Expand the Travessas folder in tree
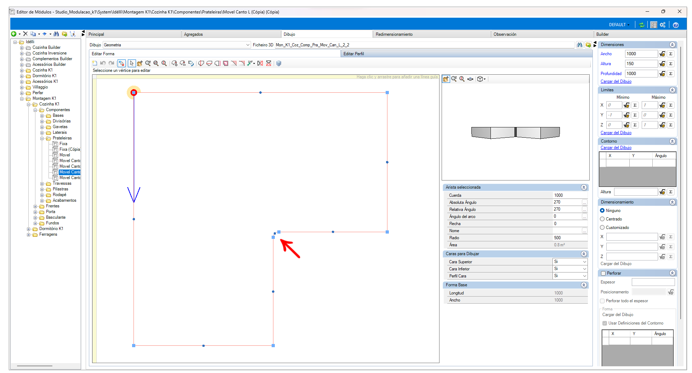This screenshot has width=692, height=373. [42, 184]
